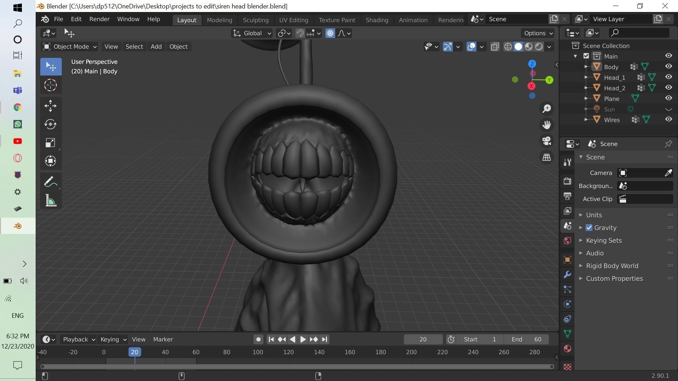Open the Material properties tab

coord(567,349)
